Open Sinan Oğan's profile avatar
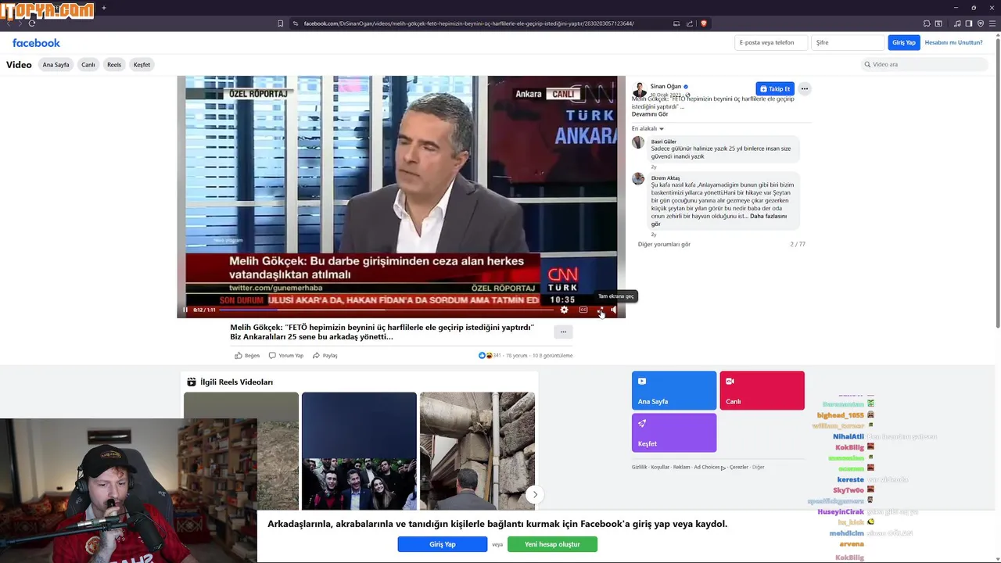 (639, 89)
